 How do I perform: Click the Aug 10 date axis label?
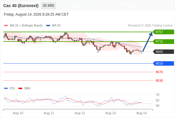click(18, 113)
